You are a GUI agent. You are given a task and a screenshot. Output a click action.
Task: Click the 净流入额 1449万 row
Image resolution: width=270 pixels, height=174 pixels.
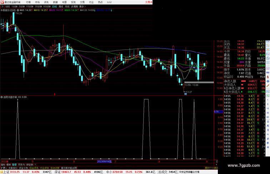[x=244, y=81]
